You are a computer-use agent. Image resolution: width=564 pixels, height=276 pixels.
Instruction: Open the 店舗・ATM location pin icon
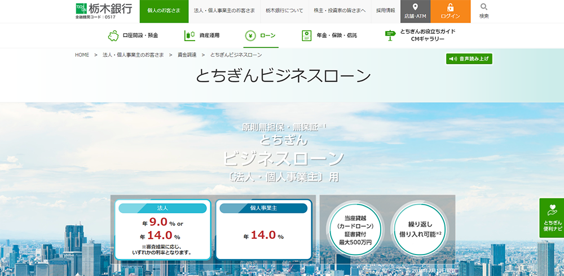415,7
